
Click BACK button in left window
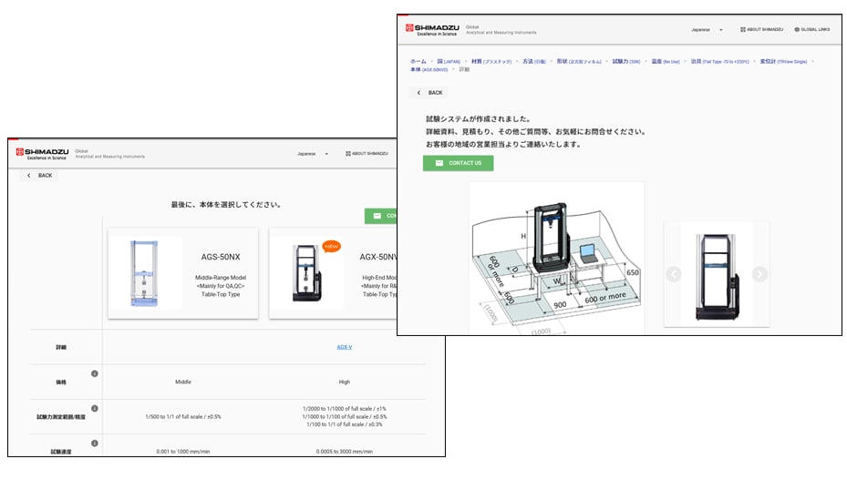point(40,175)
